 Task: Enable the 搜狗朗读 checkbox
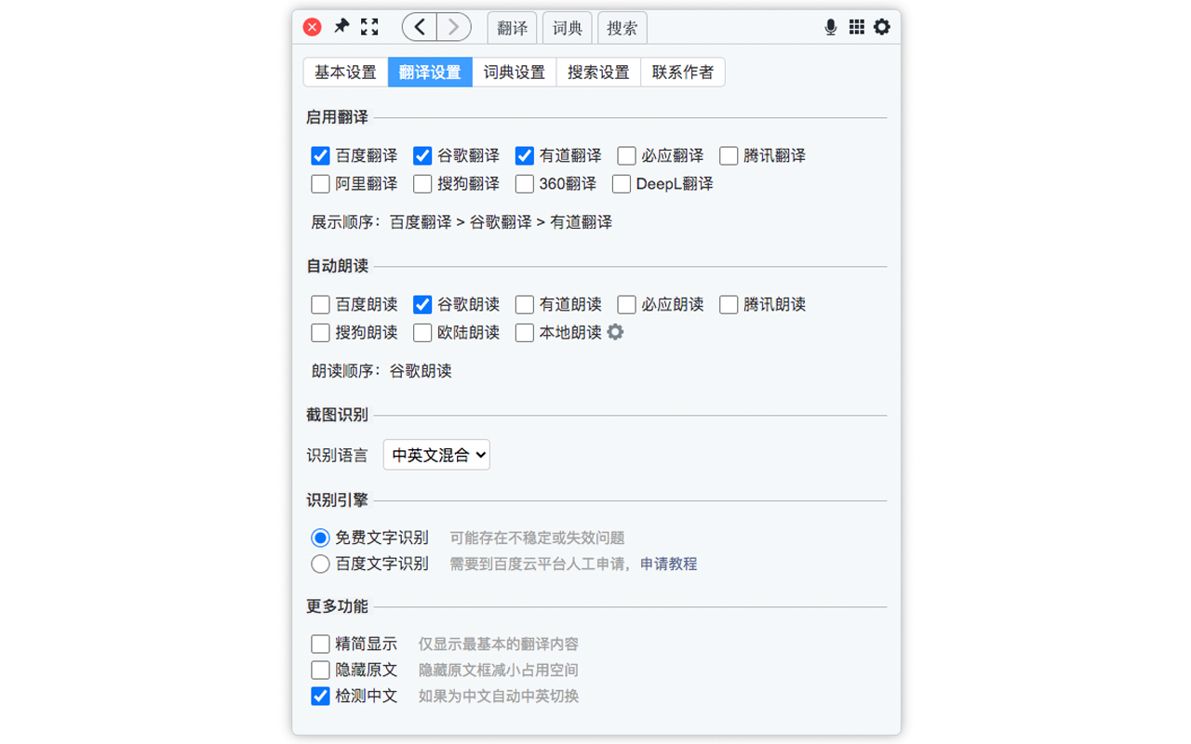point(320,332)
